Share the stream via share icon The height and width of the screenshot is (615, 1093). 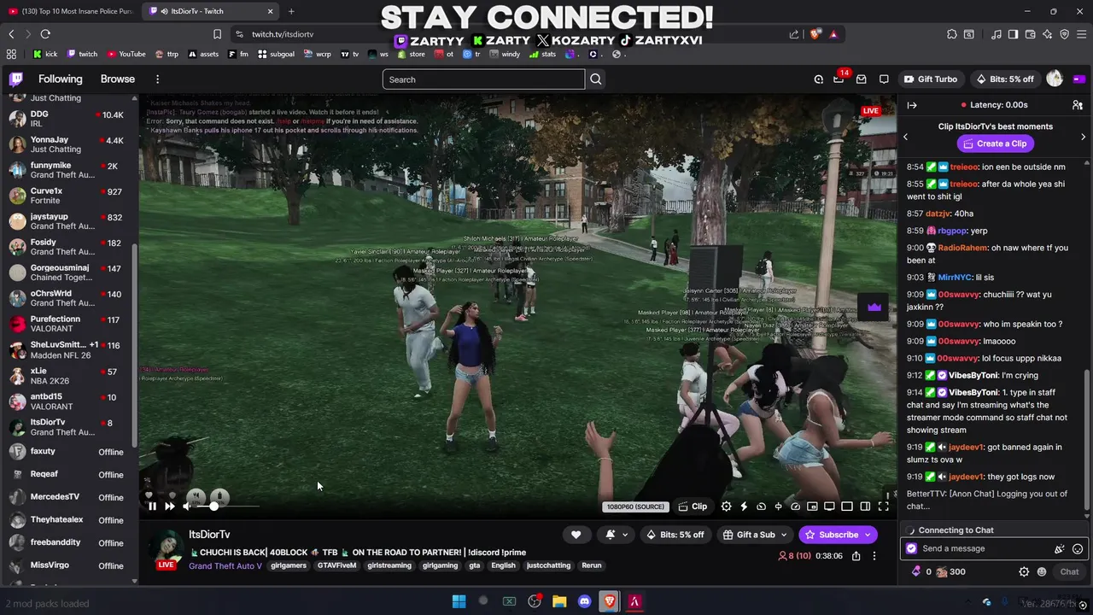(x=856, y=556)
